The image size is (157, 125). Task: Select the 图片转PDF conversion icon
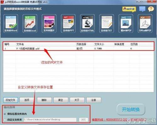126,24
